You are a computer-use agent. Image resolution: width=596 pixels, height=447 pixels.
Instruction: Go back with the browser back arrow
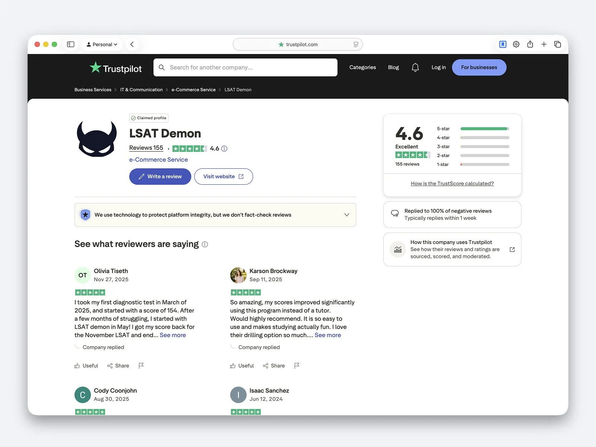132,44
